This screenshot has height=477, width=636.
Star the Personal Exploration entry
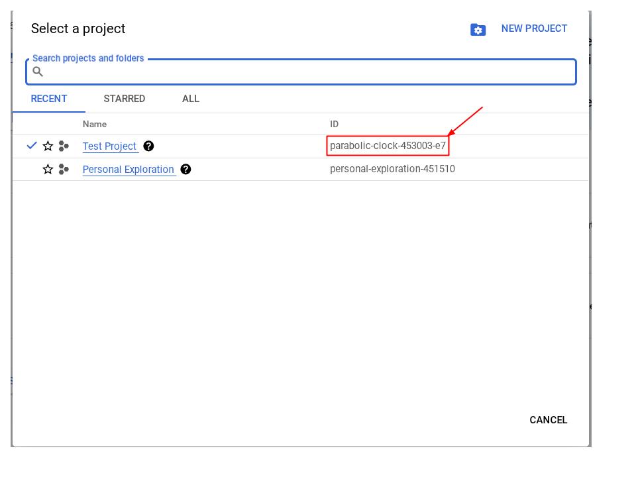(48, 170)
